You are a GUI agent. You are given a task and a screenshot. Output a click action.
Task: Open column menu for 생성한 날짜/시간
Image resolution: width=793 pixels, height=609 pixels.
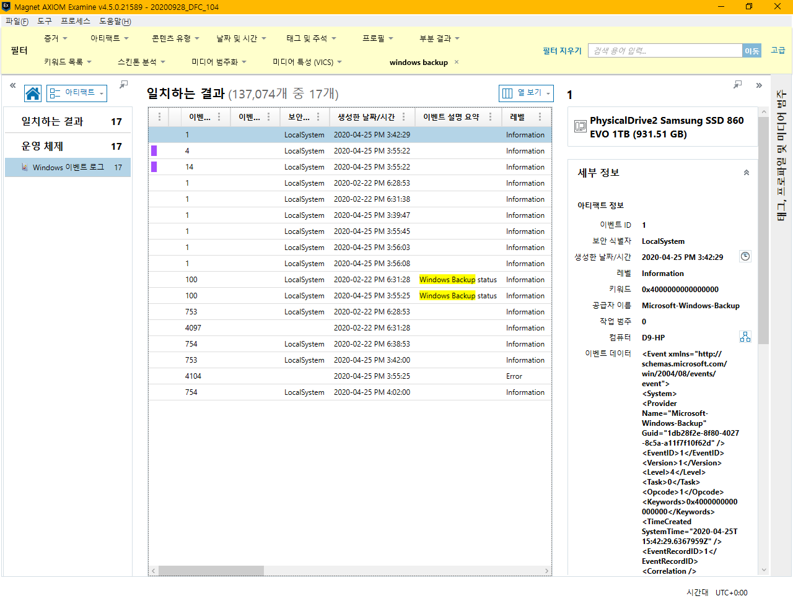pyautogui.click(x=403, y=116)
